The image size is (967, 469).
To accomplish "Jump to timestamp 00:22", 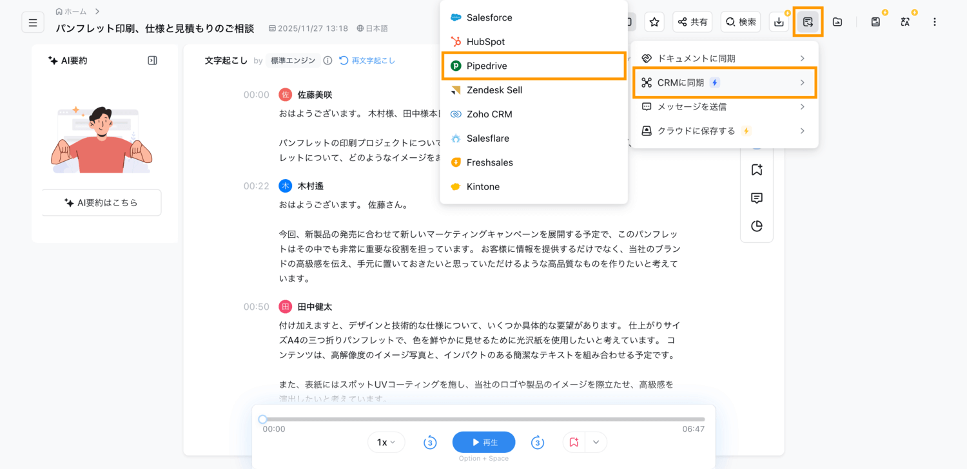I will point(256,186).
